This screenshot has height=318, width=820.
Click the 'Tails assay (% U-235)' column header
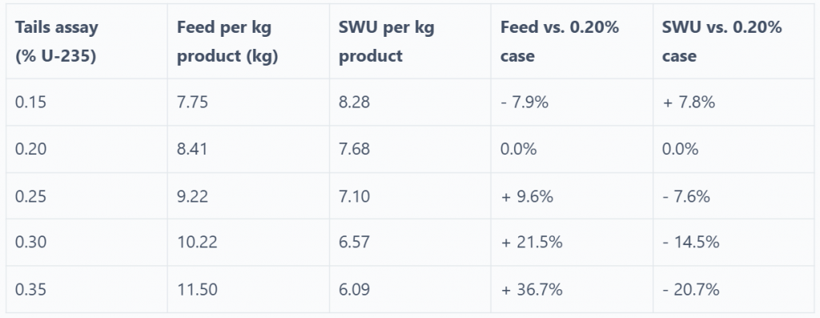(86, 42)
